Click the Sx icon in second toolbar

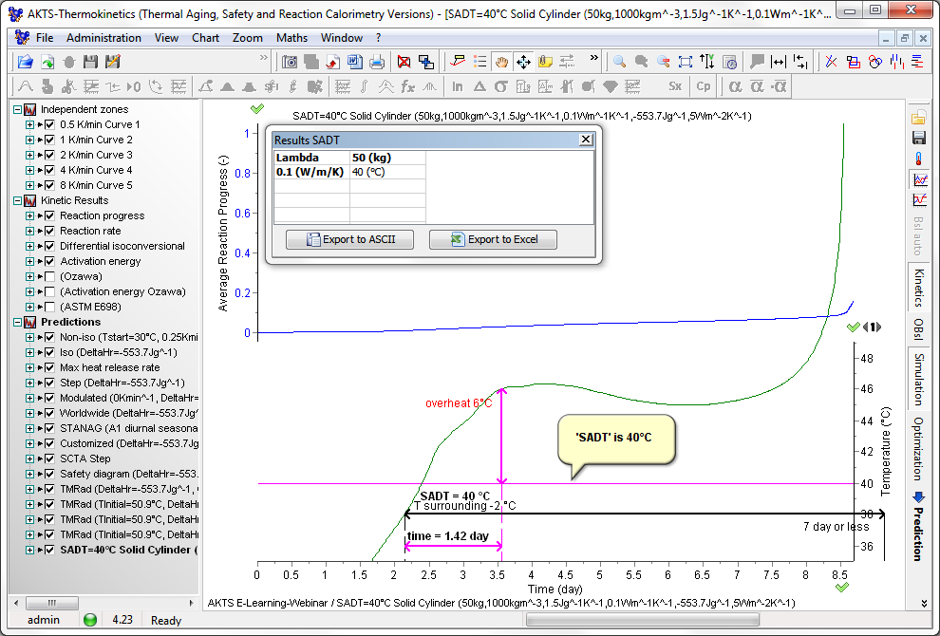pyautogui.click(x=675, y=86)
